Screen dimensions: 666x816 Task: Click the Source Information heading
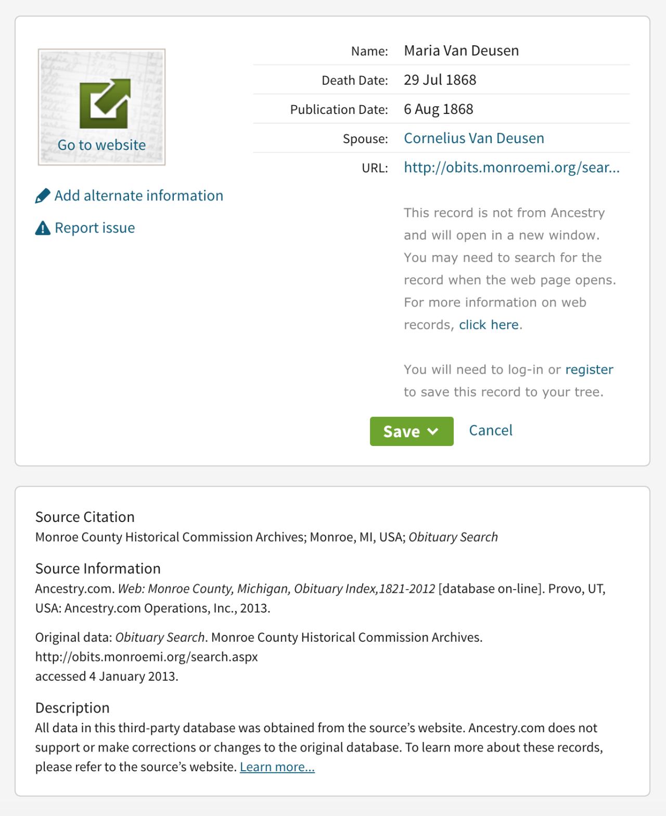98,568
